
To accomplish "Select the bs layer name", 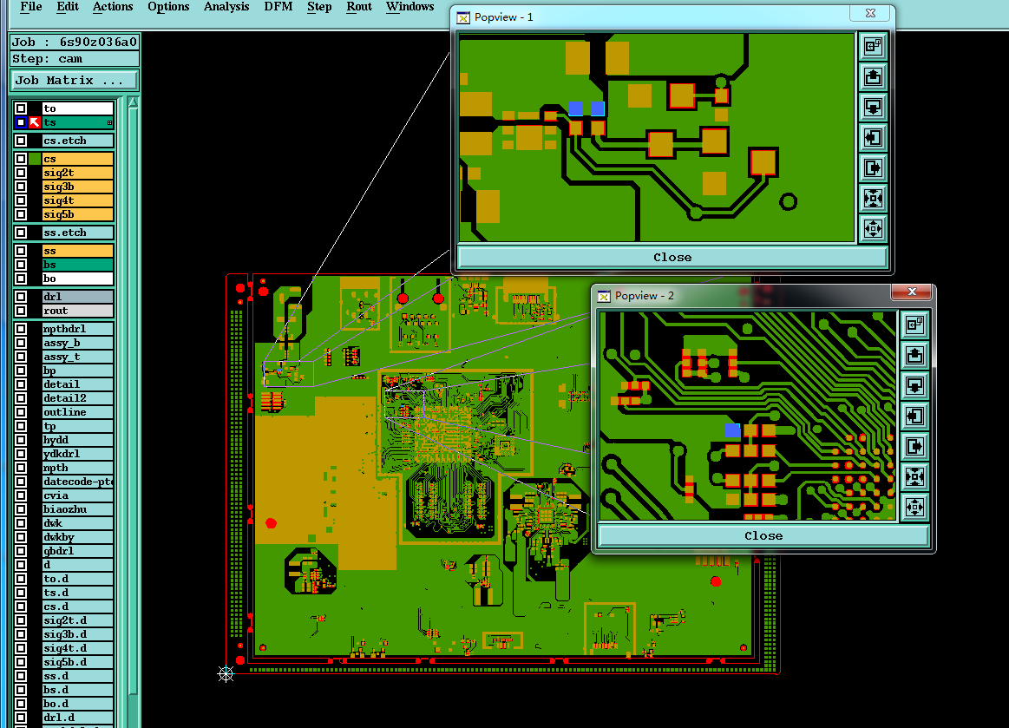I will click(x=78, y=265).
